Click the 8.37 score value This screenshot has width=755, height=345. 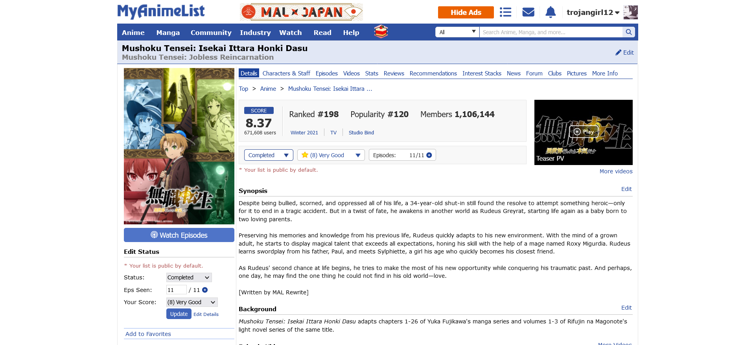tap(258, 123)
